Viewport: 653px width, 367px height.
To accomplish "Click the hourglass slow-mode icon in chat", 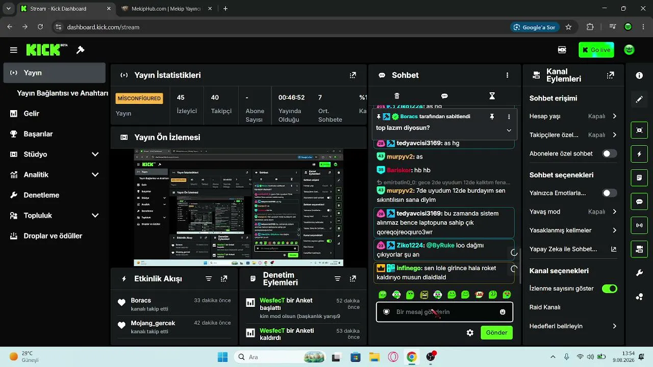I will 492,96.
